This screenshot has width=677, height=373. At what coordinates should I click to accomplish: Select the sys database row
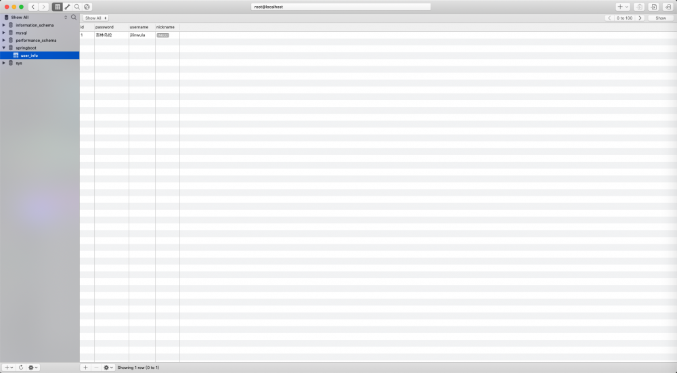(x=40, y=63)
